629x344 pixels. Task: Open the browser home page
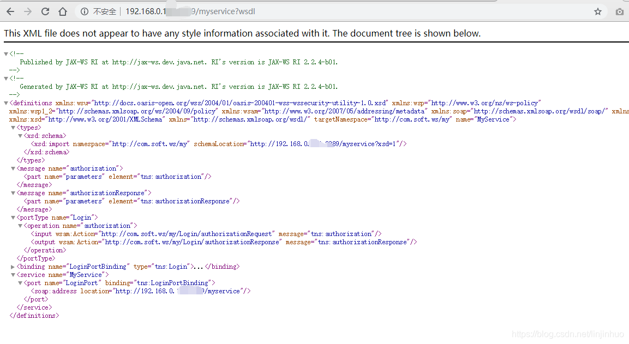tap(62, 11)
